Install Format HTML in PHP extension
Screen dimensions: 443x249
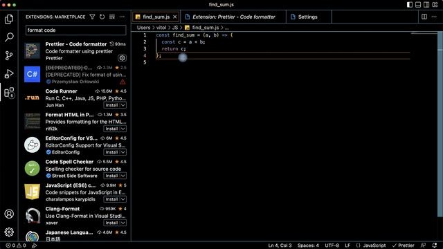click(x=111, y=129)
